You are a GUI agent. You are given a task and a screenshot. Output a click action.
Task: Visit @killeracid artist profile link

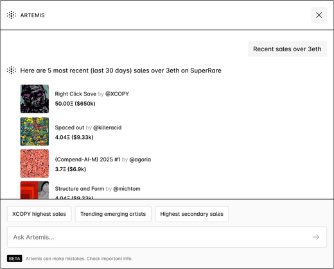[107, 127]
